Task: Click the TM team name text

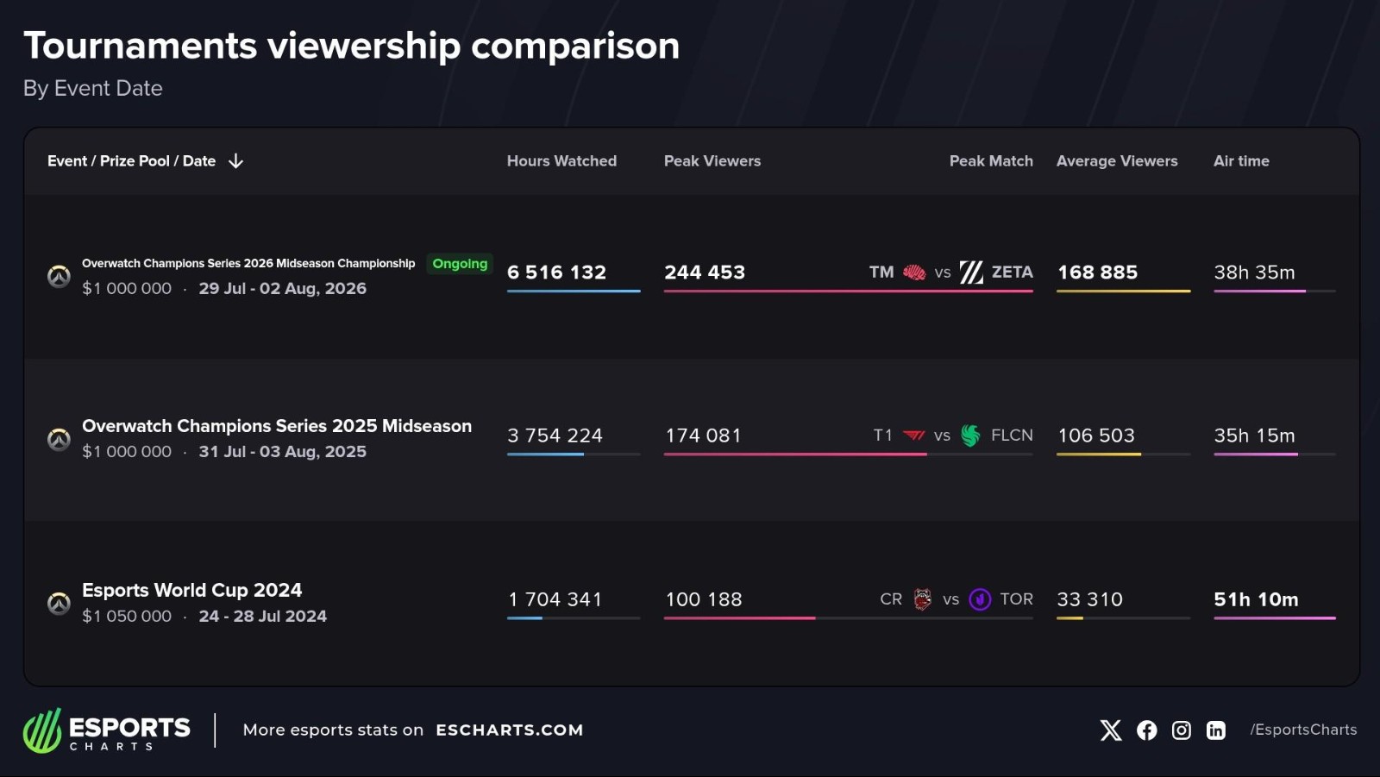Action: coord(881,273)
